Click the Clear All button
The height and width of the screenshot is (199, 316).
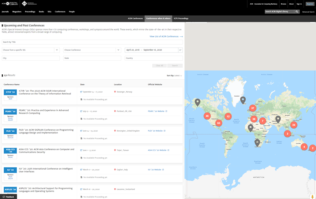(159, 66)
